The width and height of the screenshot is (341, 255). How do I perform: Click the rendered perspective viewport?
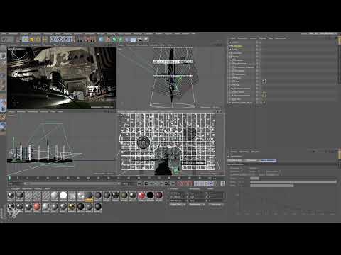point(62,78)
